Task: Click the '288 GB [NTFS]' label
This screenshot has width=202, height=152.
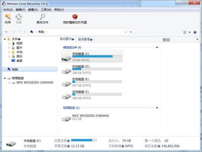Action: [81, 73]
